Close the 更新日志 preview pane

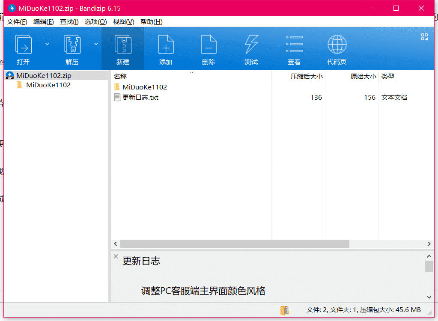116,256
